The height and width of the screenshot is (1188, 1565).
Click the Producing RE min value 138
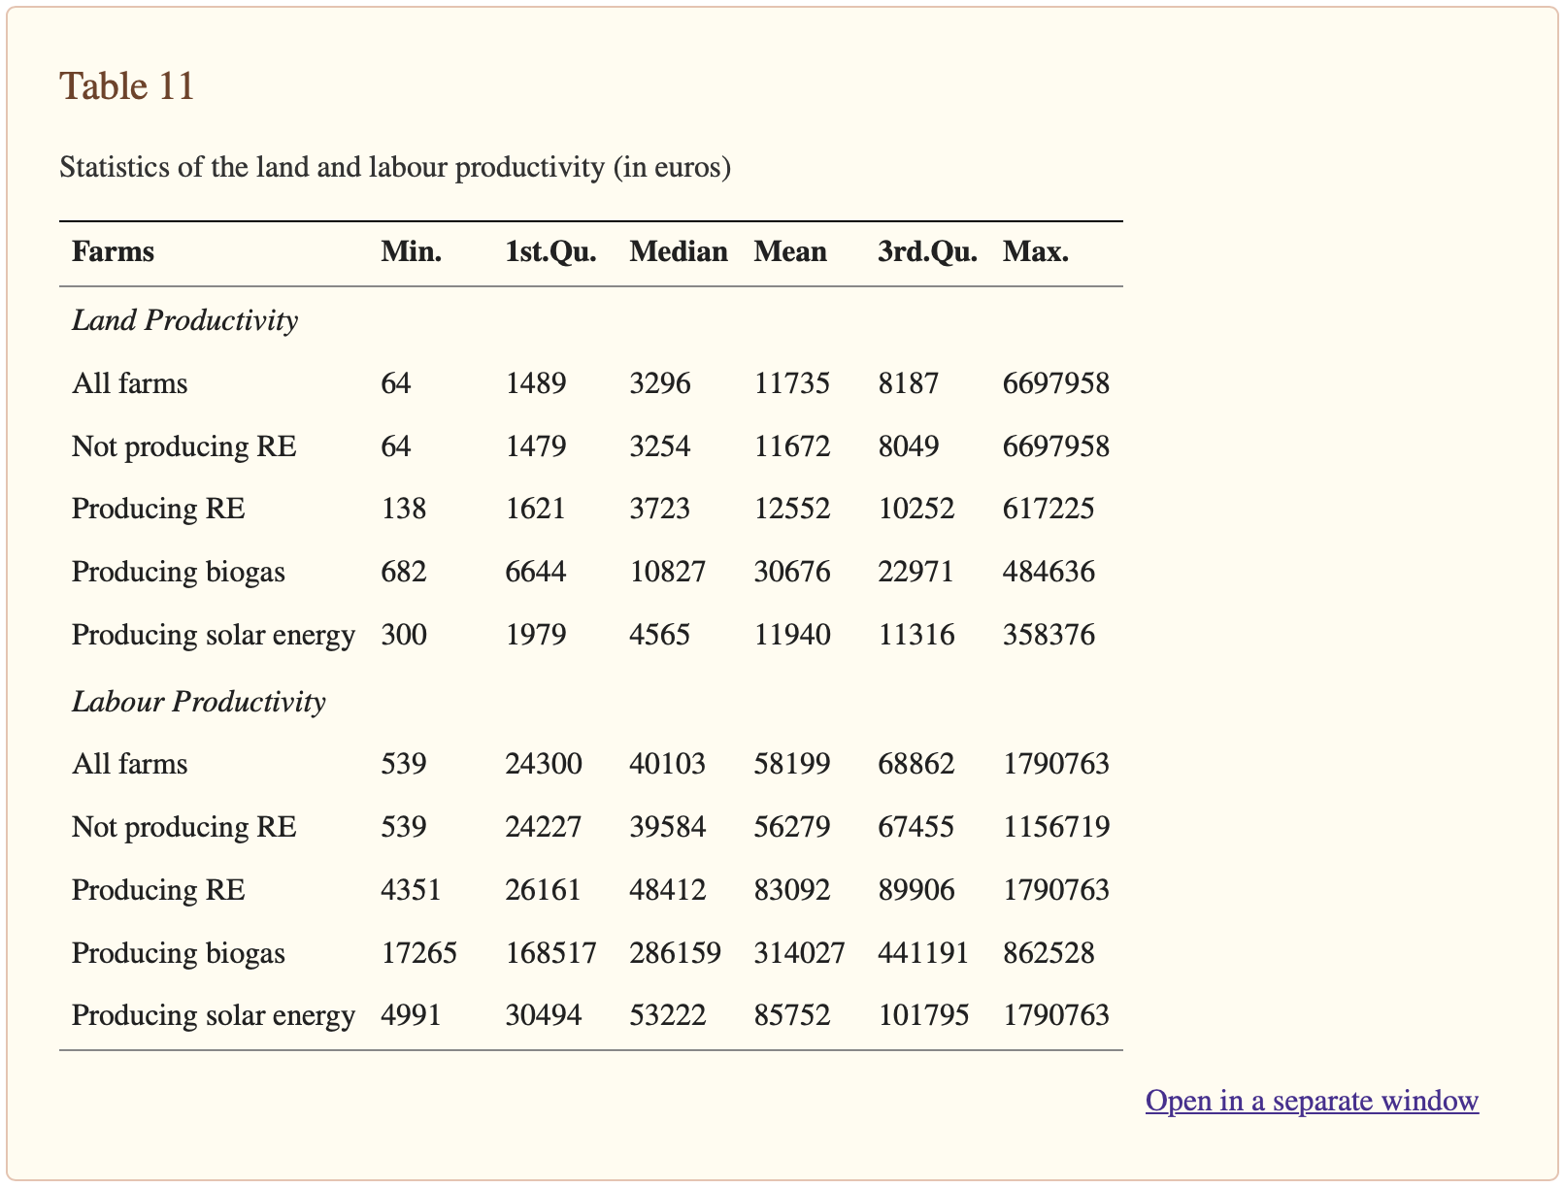[x=403, y=509]
